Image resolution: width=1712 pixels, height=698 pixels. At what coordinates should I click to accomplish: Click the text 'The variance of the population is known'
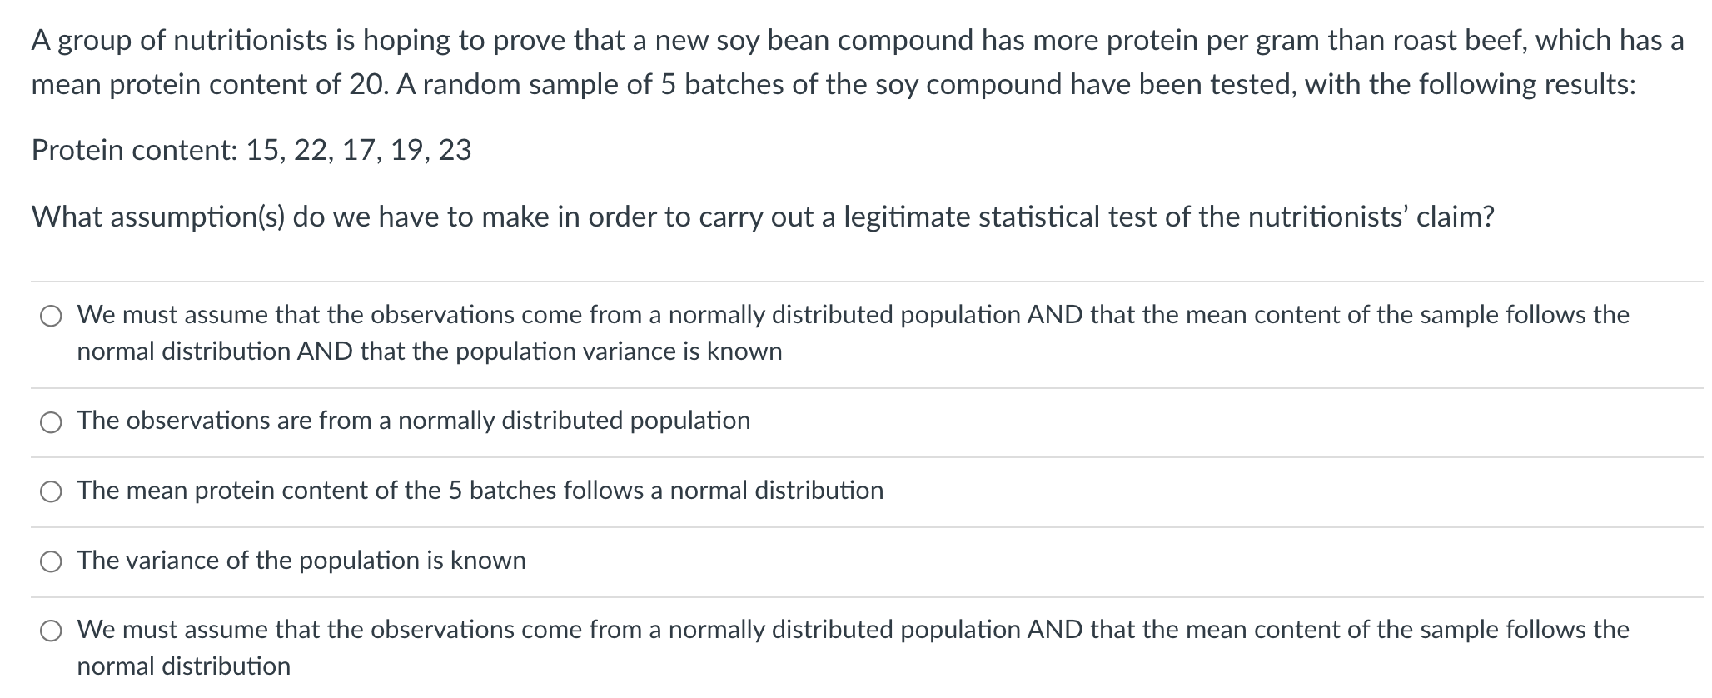pos(301,560)
